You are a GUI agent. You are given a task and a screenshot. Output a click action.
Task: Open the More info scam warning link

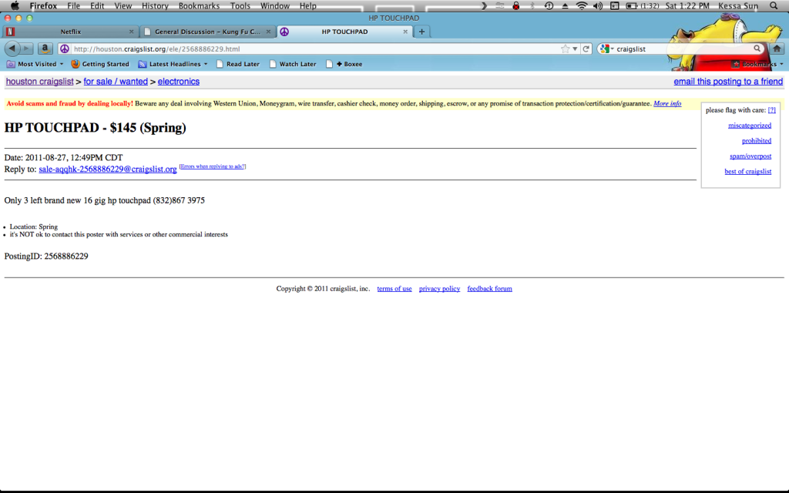tap(667, 104)
